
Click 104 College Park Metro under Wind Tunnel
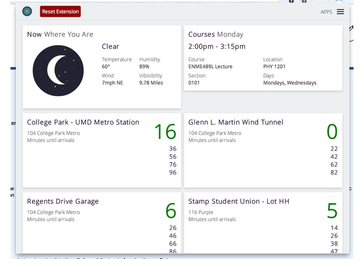(x=215, y=133)
